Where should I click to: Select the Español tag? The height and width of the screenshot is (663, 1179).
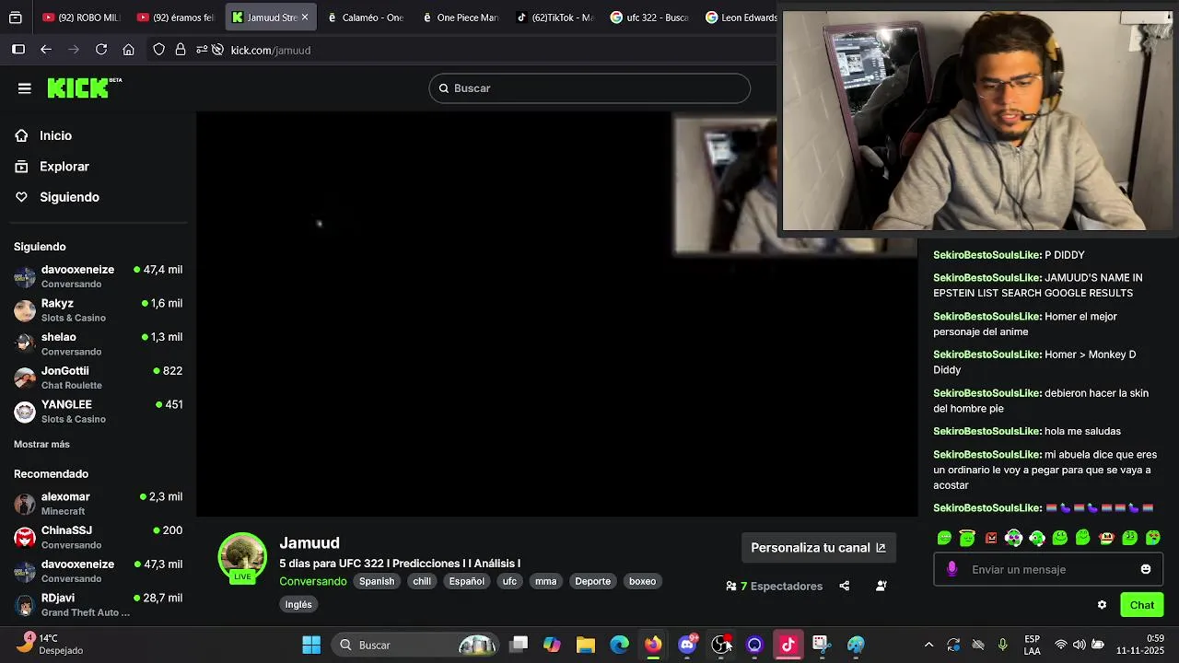tap(467, 581)
